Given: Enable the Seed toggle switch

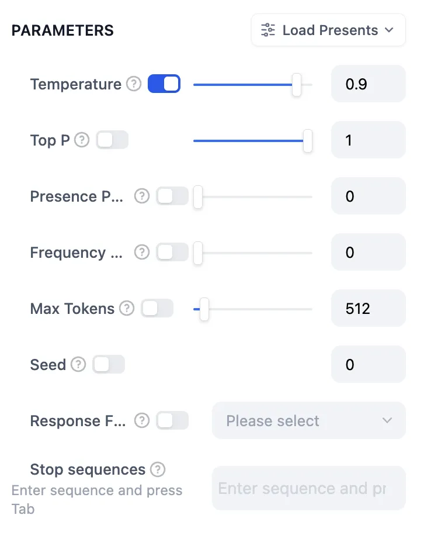Looking at the screenshot, I should tap(109, 365).
